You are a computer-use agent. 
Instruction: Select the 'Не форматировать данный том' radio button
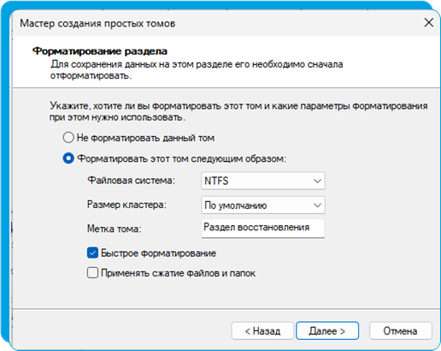click(68, 138)
